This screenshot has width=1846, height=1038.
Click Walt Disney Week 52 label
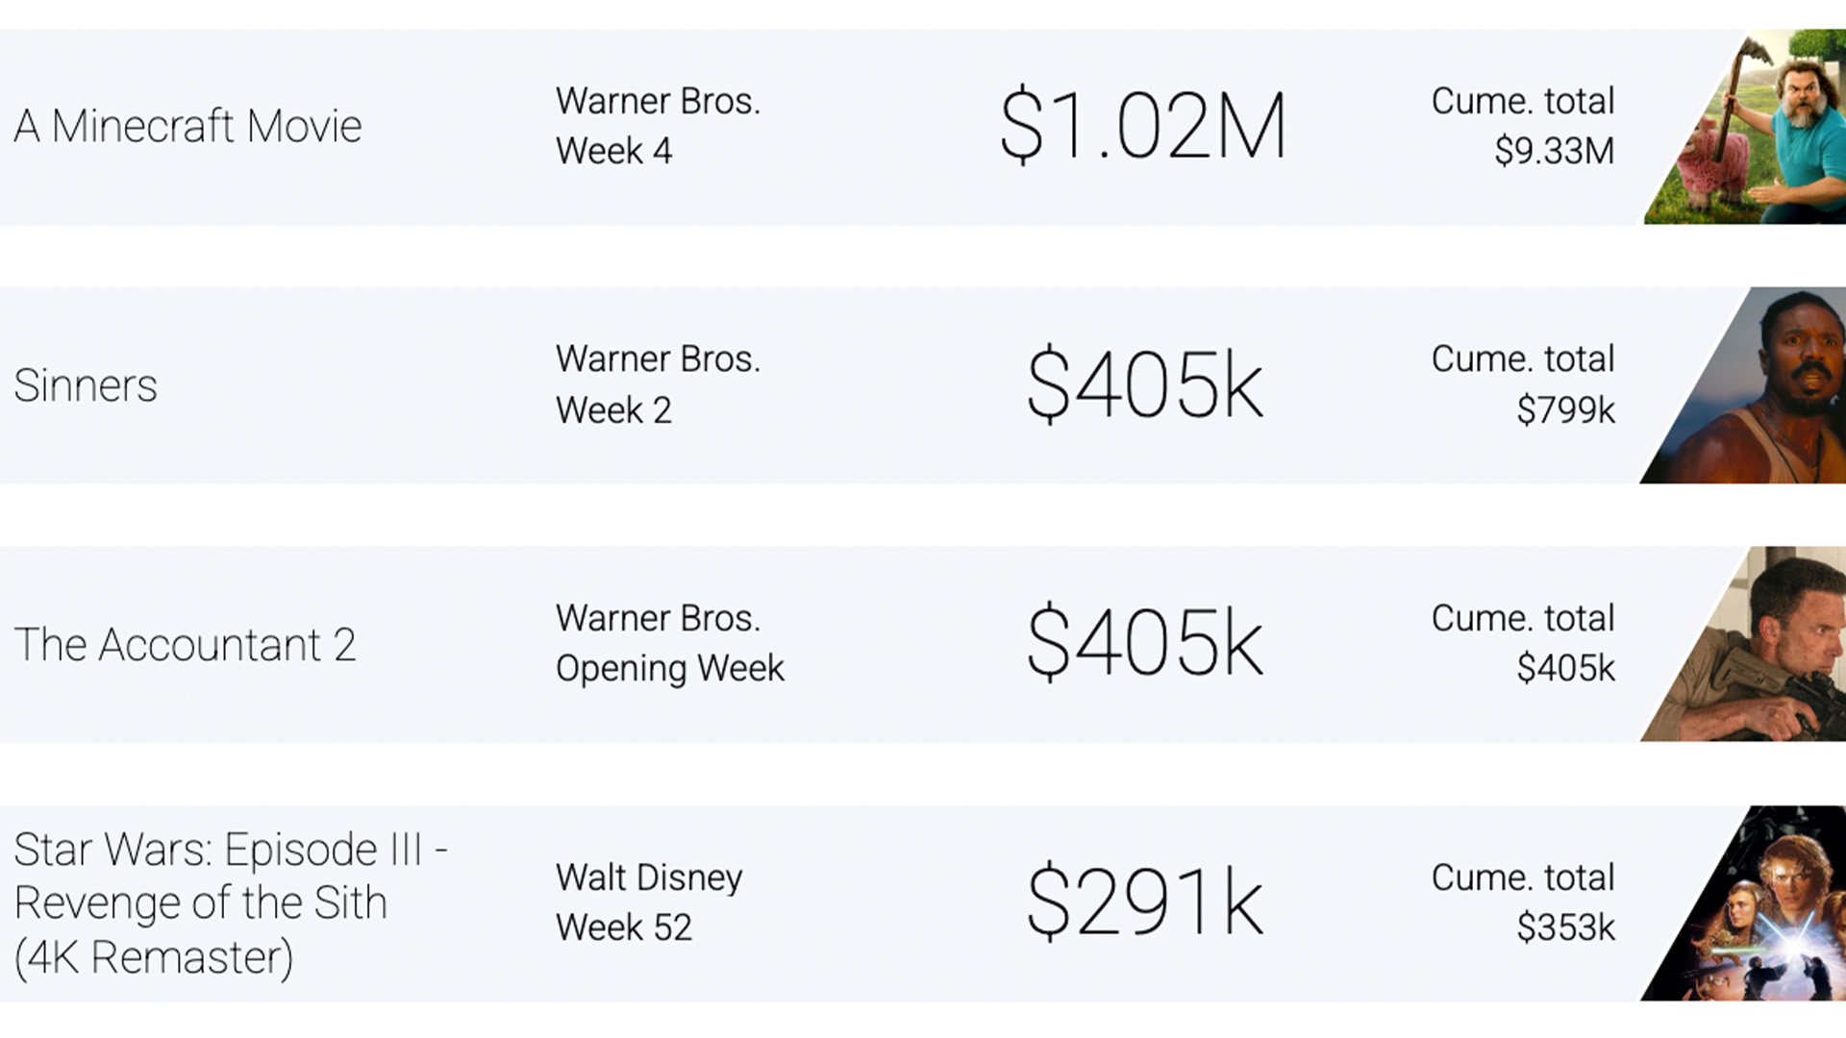[649, 902]
